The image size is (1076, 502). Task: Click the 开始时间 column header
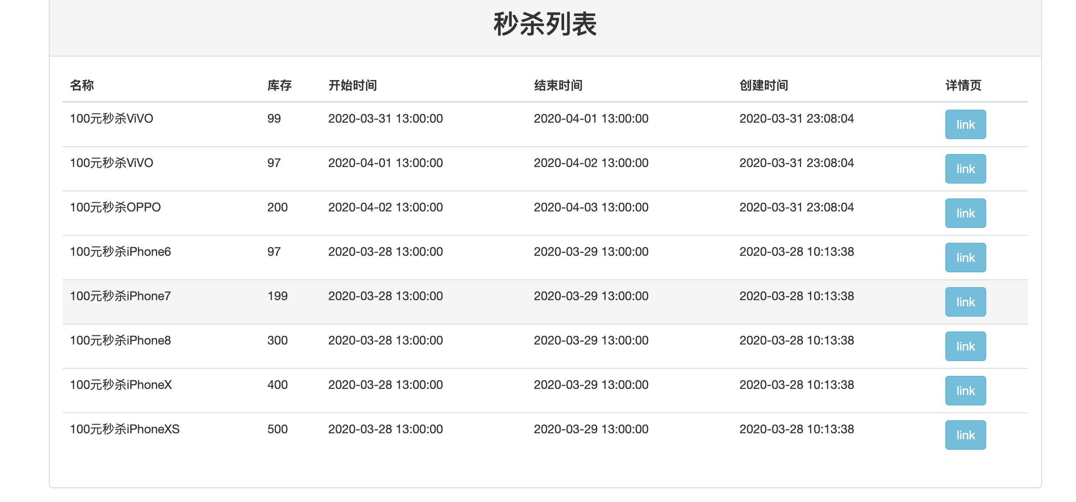point(352,85)
